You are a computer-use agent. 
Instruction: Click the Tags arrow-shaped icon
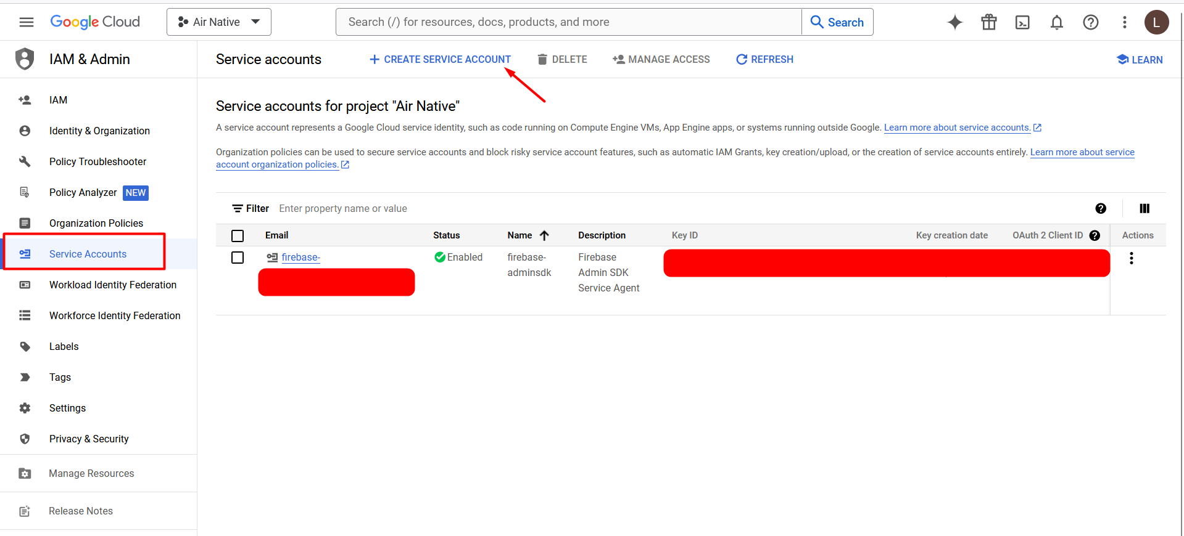(x=25, y=377)
